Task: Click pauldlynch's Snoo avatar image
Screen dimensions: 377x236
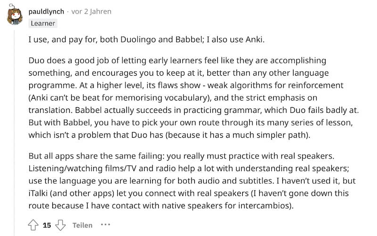Action: click(15, 15)
